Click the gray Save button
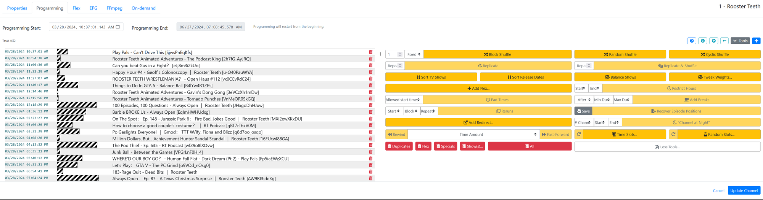 [583, 111]
